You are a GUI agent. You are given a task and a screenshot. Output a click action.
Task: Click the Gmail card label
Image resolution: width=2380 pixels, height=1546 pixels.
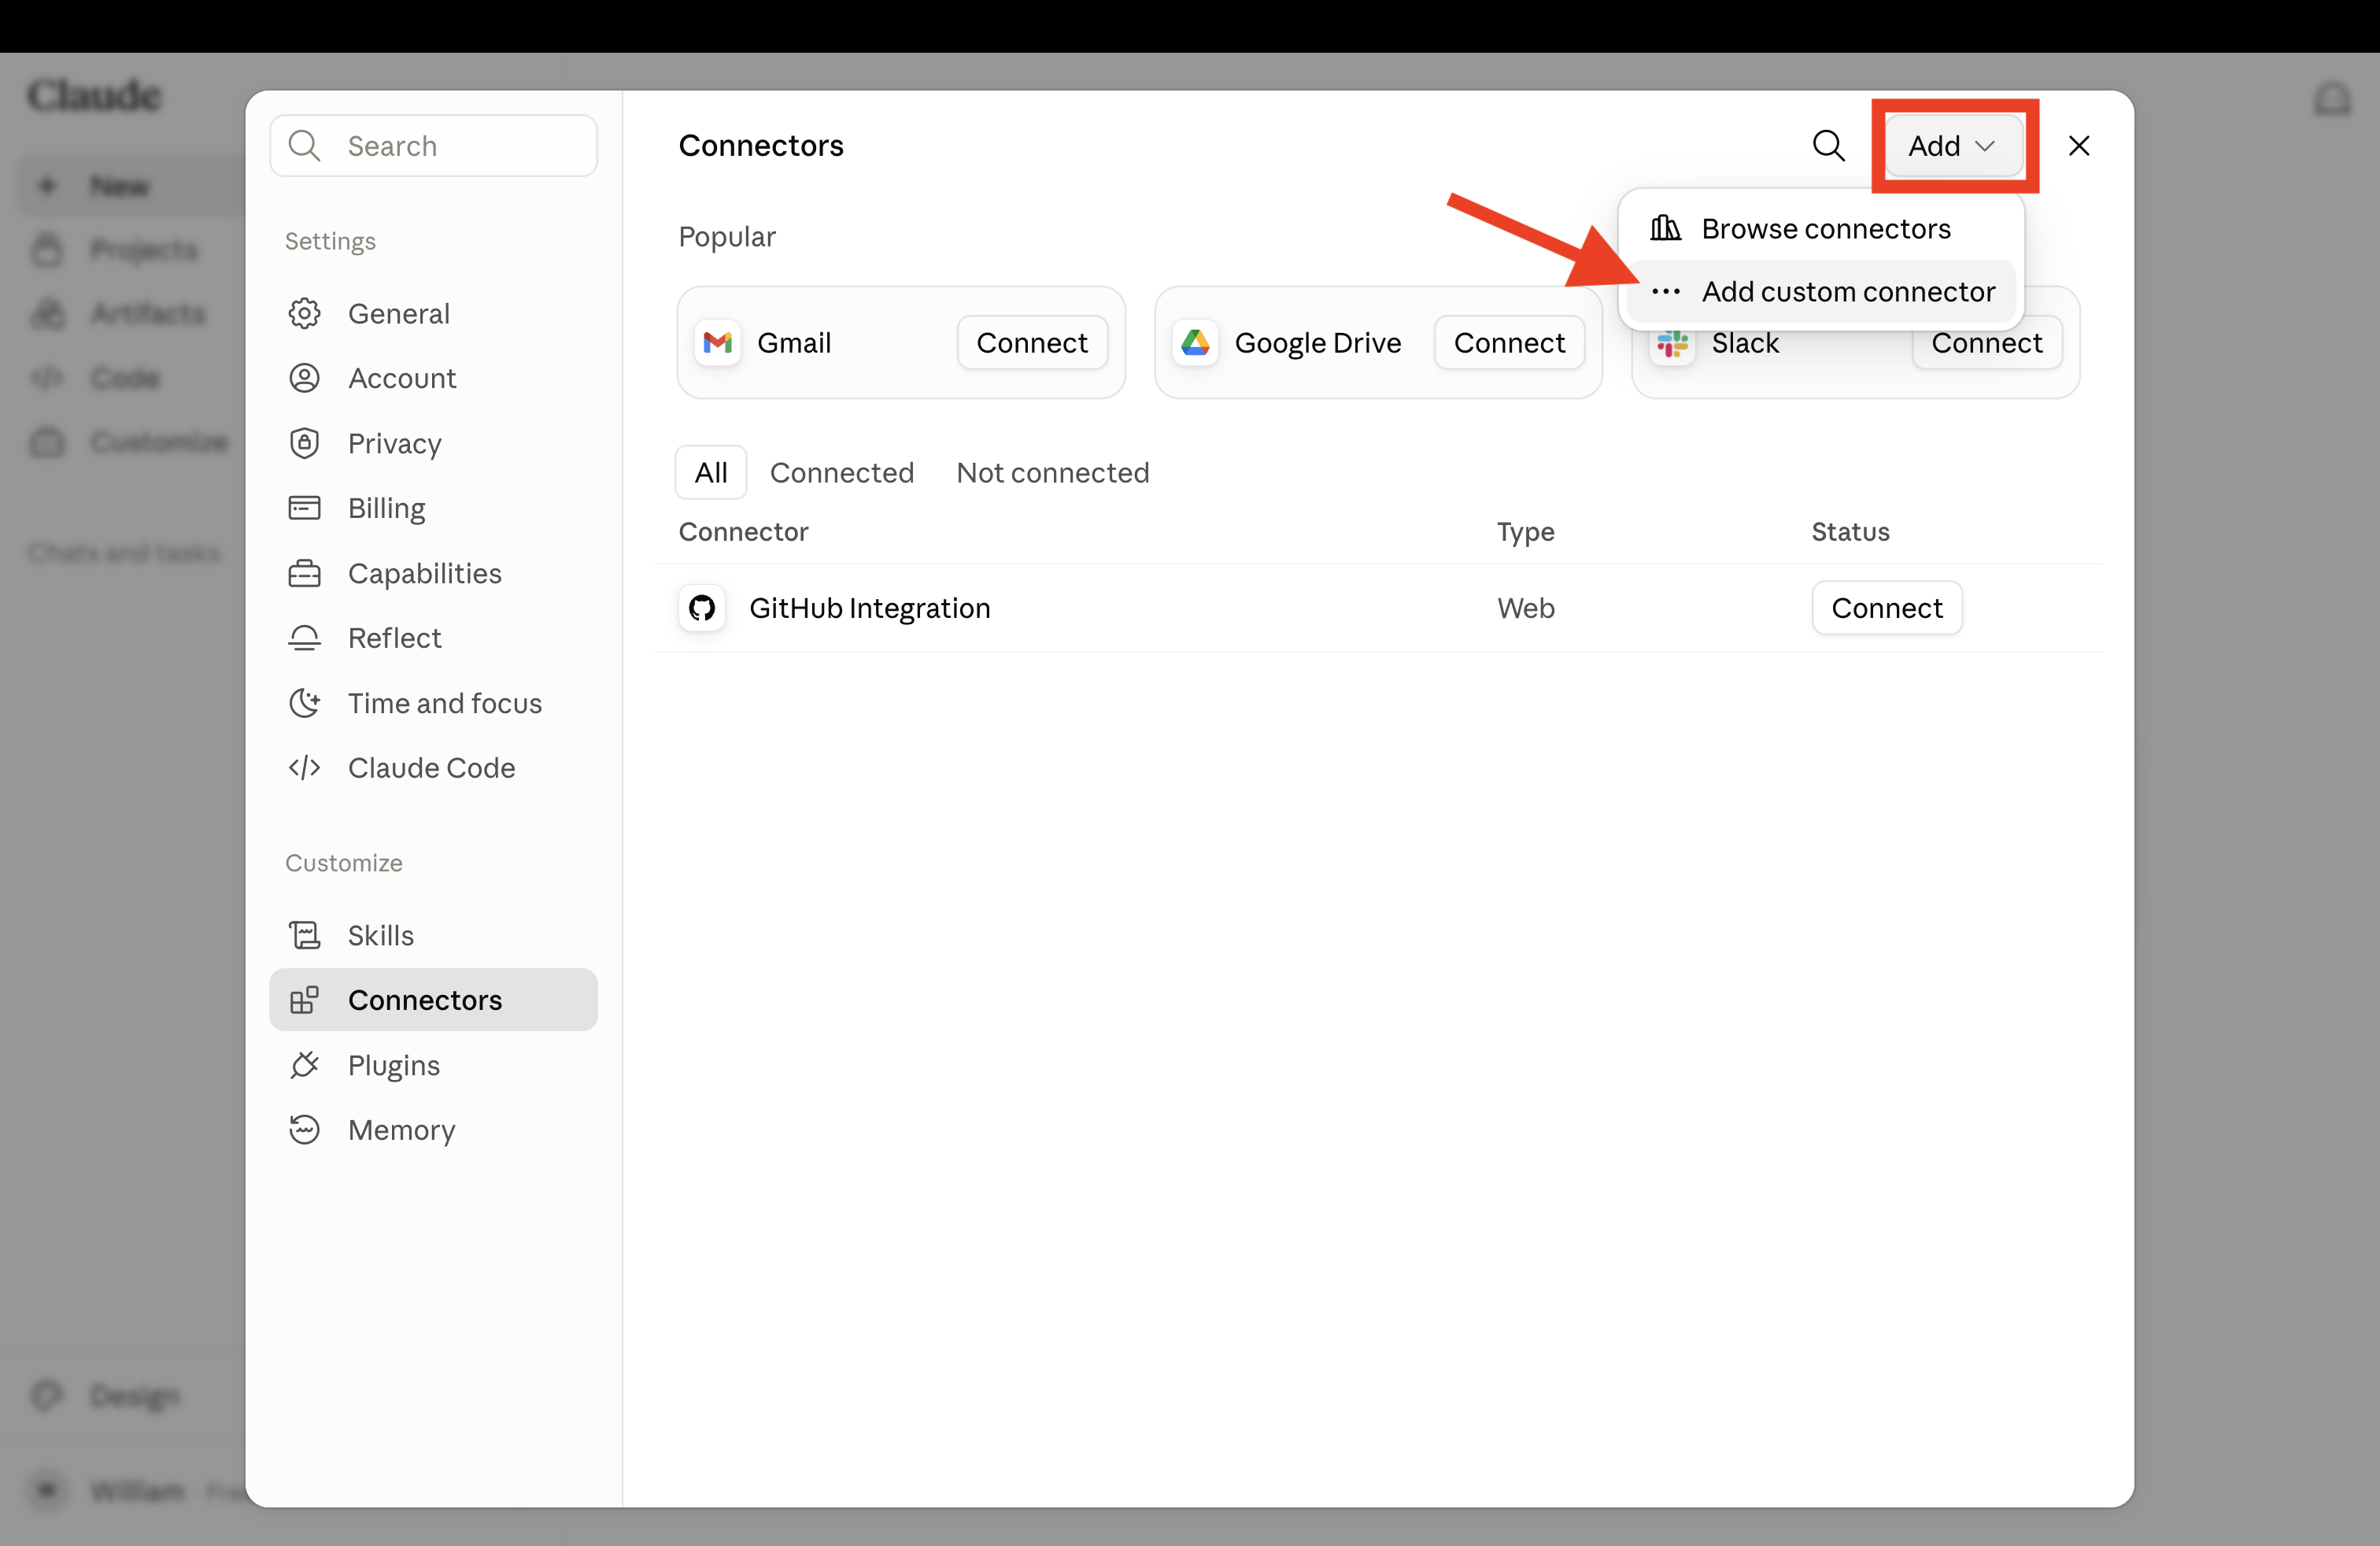coord(794,343)
